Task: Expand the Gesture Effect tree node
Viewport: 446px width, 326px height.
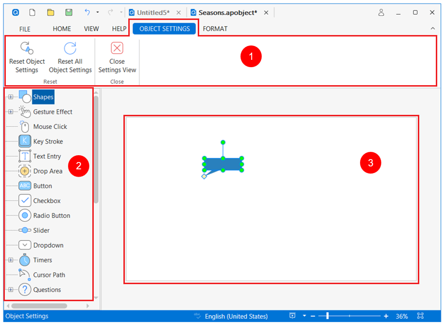Action: click(11, 112)
